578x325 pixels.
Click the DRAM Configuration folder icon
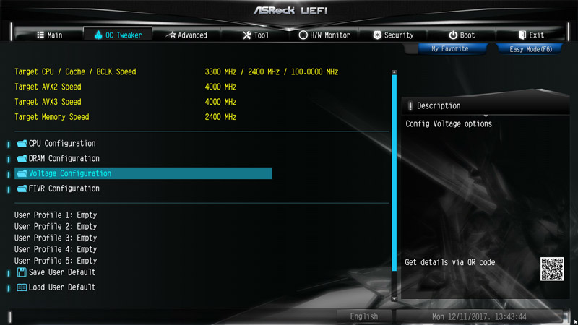coord(22,158)
